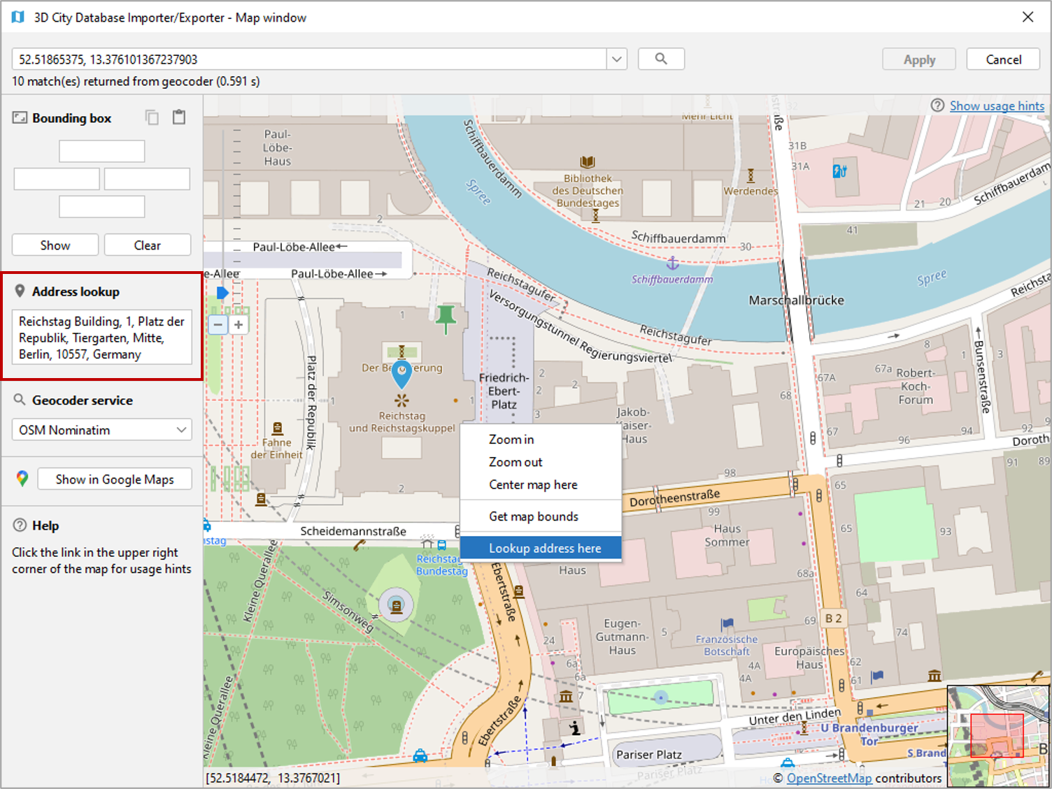Click the cursor coordinates readout text
This screenshot has height=789, width=1052.
point(273,778)
